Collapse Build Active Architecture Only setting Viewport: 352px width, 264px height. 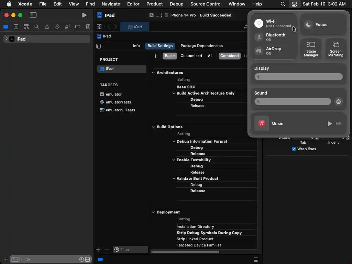click(x=174, y=93)
